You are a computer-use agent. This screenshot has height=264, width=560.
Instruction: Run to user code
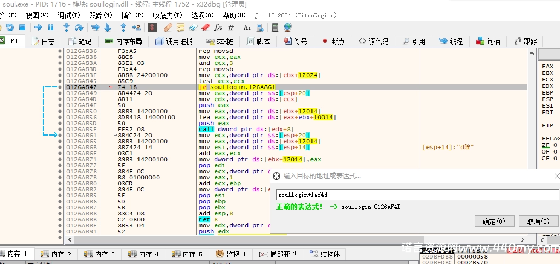136,27
